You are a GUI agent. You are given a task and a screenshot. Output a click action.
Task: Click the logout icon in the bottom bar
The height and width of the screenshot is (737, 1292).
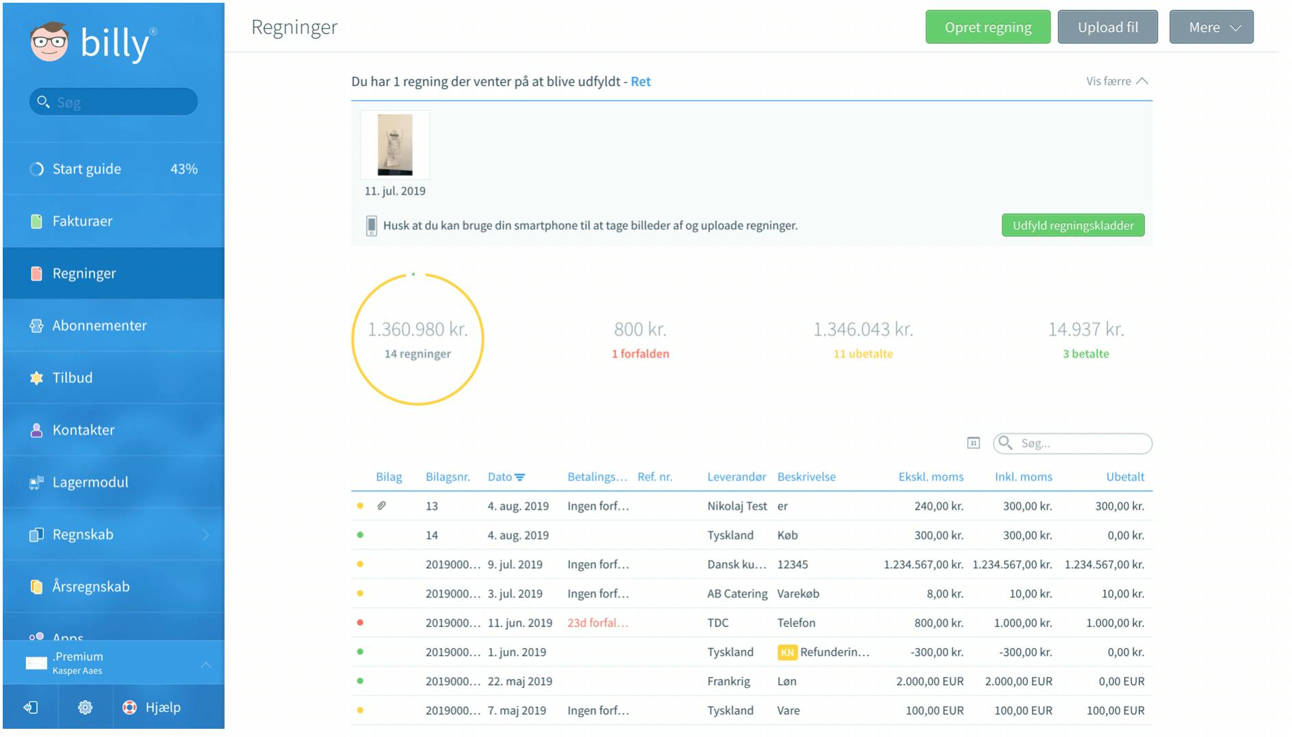tap(31, 708)
